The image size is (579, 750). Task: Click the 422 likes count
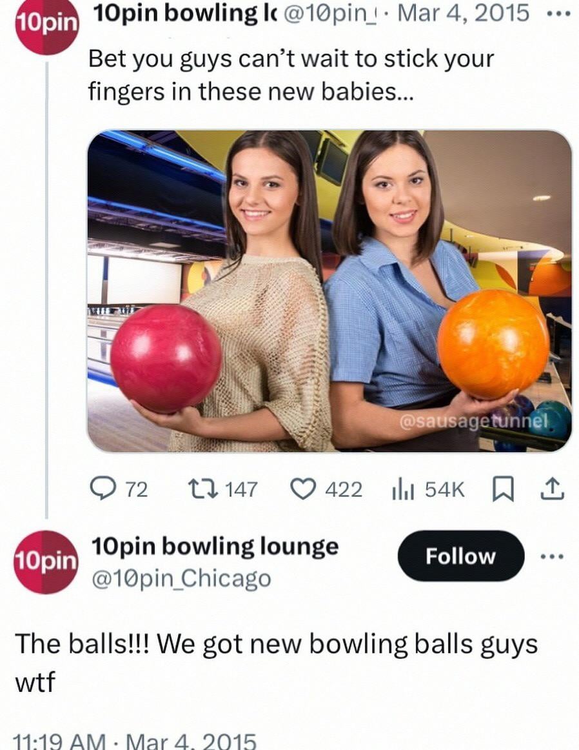click(x=344, y=490)
